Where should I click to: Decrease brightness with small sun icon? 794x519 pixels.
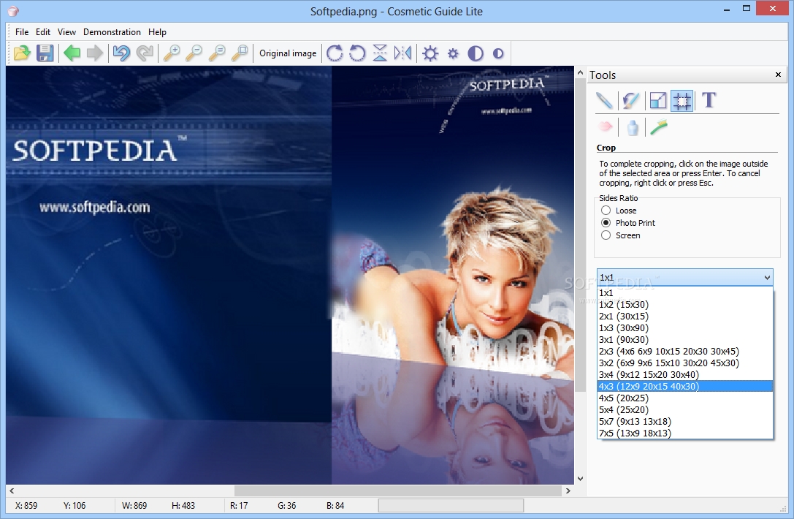pos(453,53)
